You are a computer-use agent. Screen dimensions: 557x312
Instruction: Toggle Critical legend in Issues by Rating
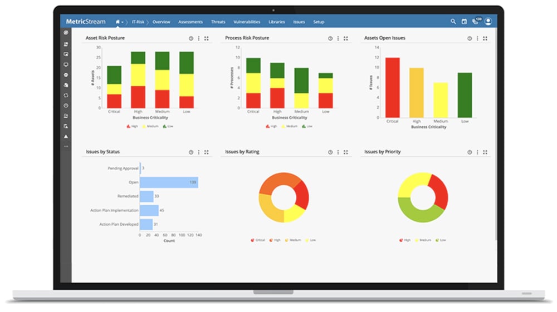pos(259,240)
